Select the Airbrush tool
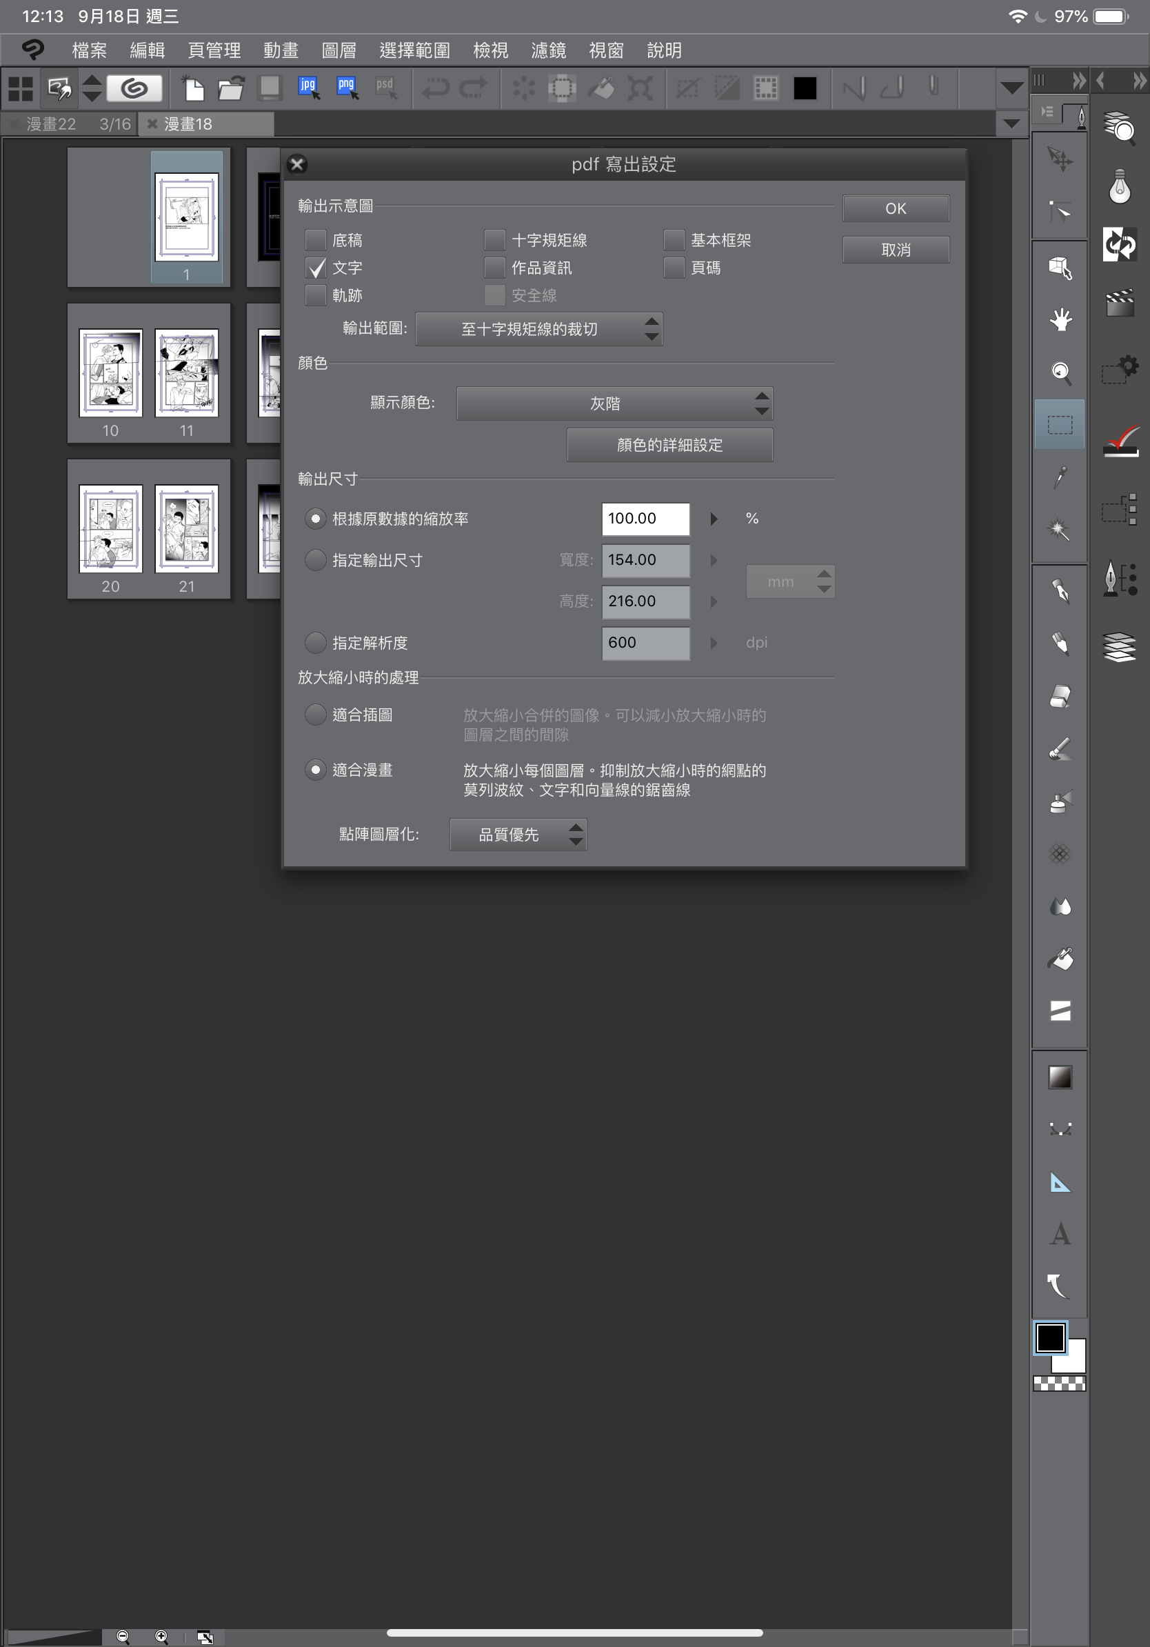 point(1060,801)
